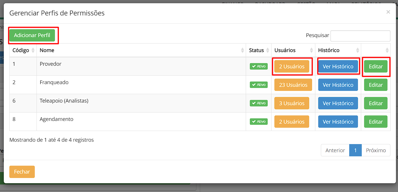Open 23 Usuários list for Franqueado

[x=293, y=85]
